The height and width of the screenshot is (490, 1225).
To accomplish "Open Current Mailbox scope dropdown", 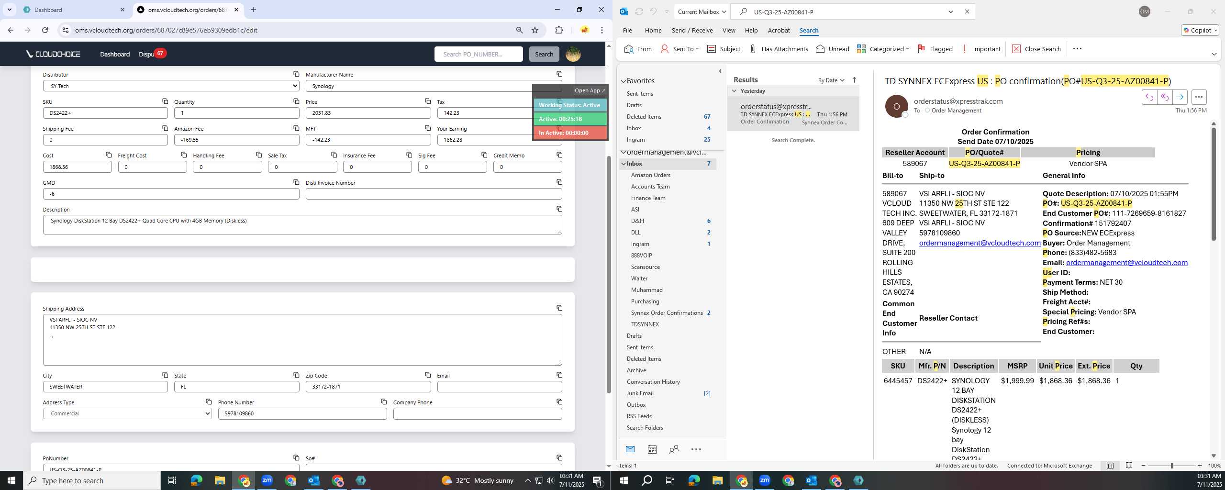I will 702,12.
